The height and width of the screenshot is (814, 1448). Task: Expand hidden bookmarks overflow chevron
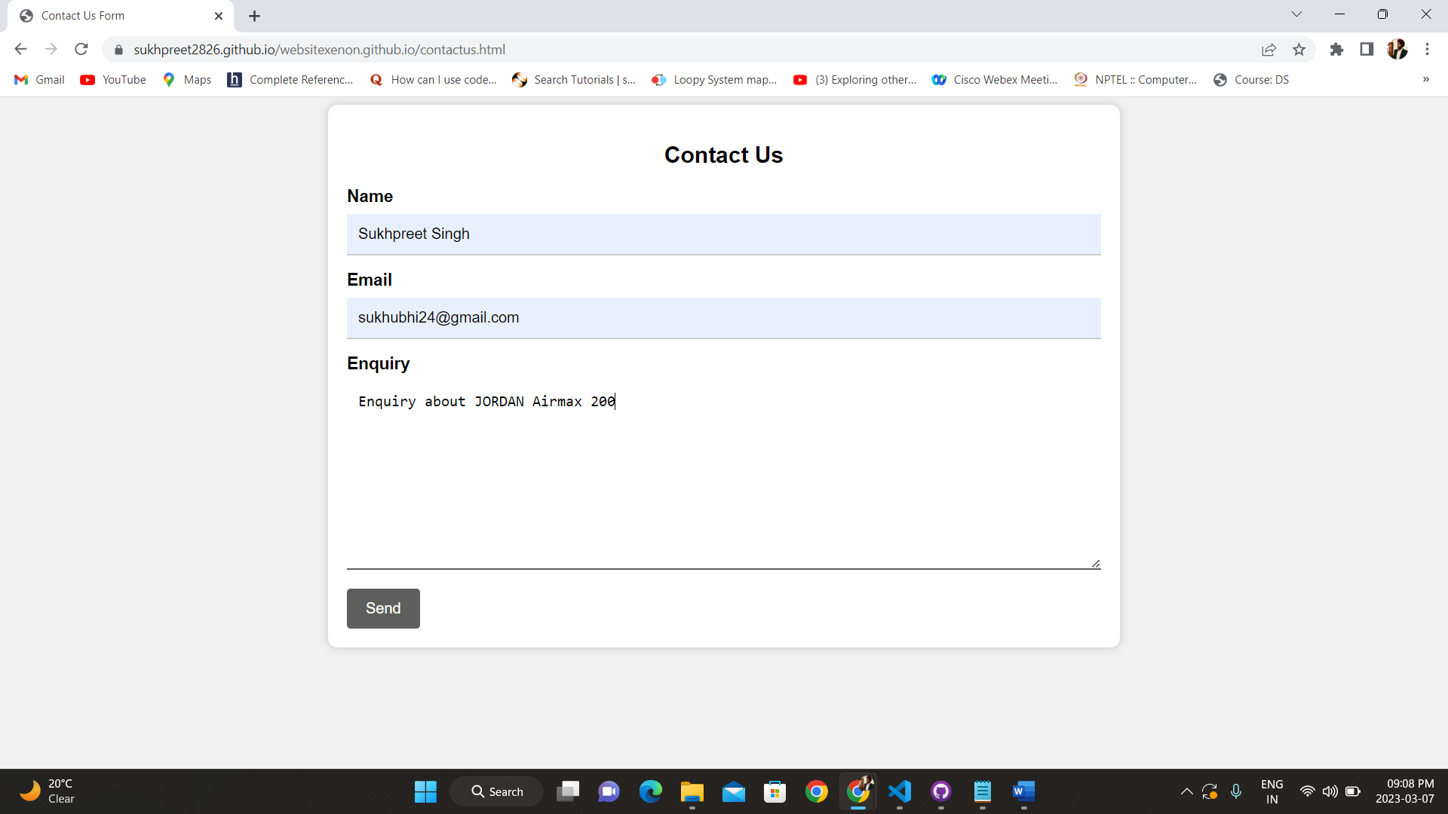pyautogui.click(x=1425, y=80)
